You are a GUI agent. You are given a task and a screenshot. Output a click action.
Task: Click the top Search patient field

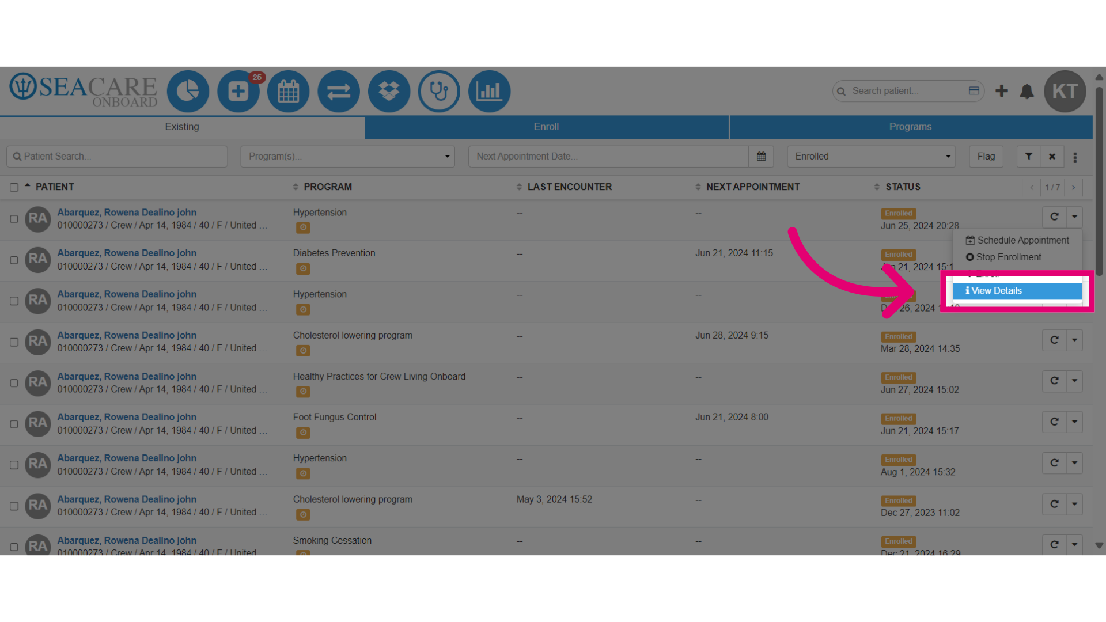pyautogui.click(x=908, y=91)
